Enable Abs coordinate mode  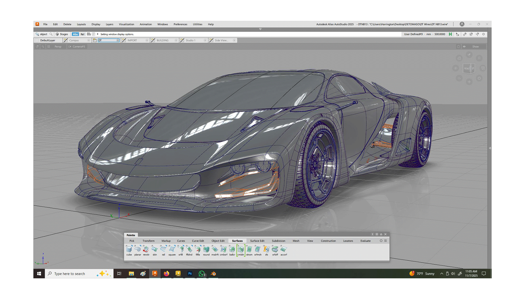(75, 34)
